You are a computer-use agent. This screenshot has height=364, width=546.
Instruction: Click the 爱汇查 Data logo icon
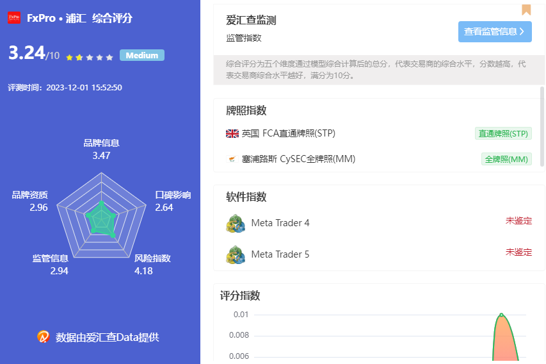tap(44, 336)
